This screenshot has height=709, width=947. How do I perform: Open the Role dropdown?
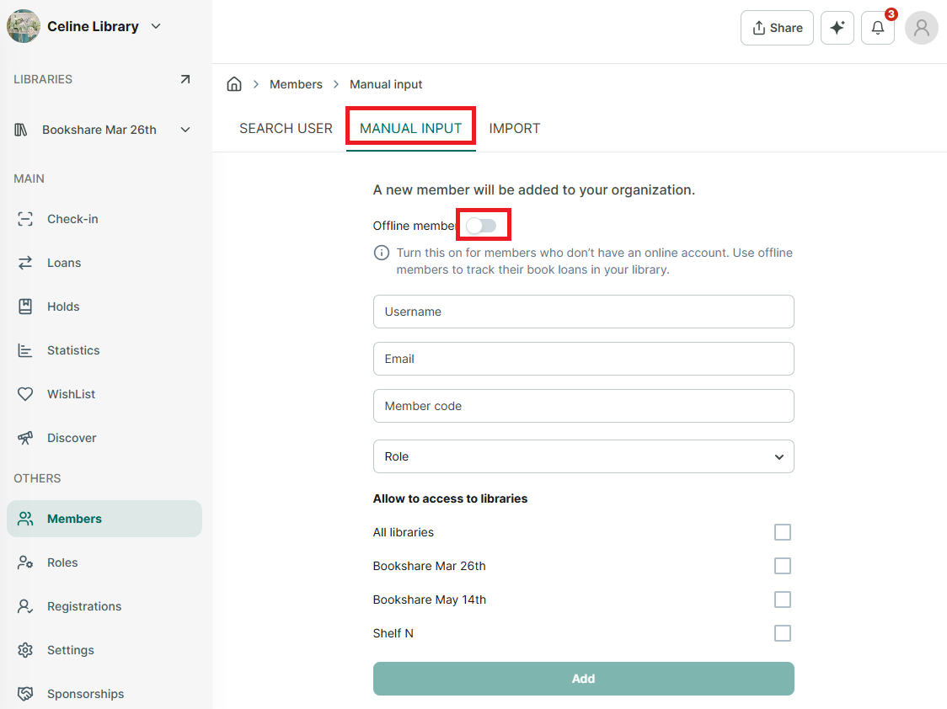583,456
